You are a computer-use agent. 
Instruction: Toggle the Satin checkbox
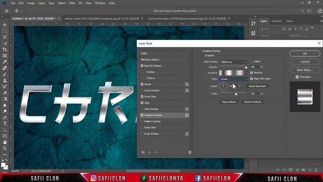click(142, 103)
